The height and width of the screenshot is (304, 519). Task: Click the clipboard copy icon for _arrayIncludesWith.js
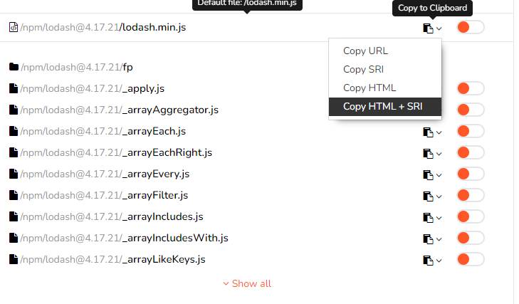point(428,239)
